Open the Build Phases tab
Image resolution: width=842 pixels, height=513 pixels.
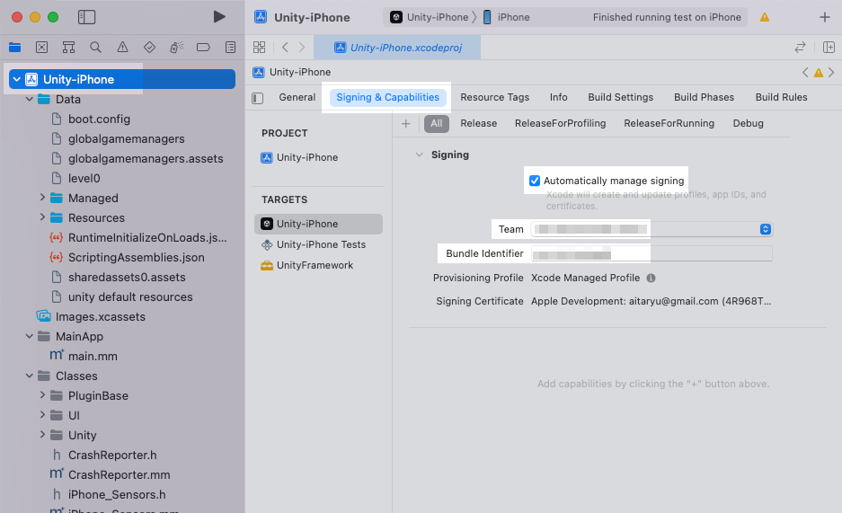704,97
